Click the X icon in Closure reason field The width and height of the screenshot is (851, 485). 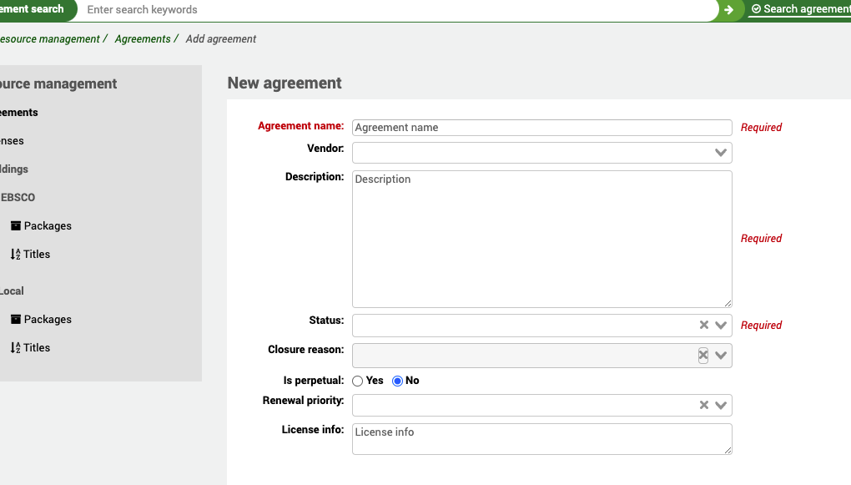(x=702, y=355)
